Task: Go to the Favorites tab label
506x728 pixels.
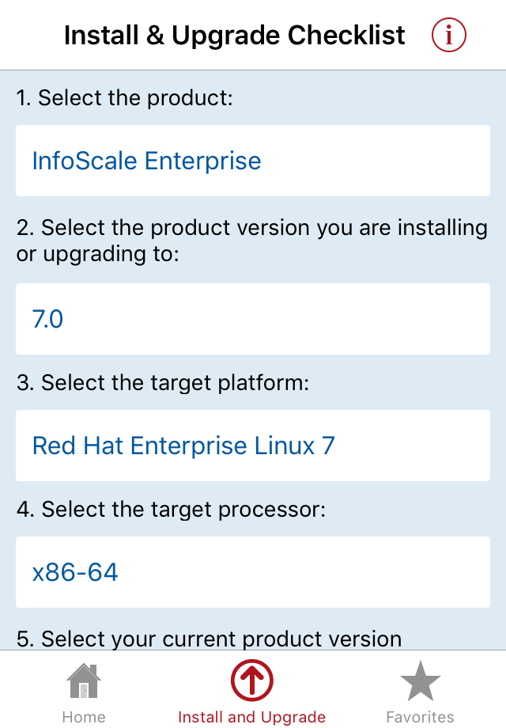Action: click(420, 717)
